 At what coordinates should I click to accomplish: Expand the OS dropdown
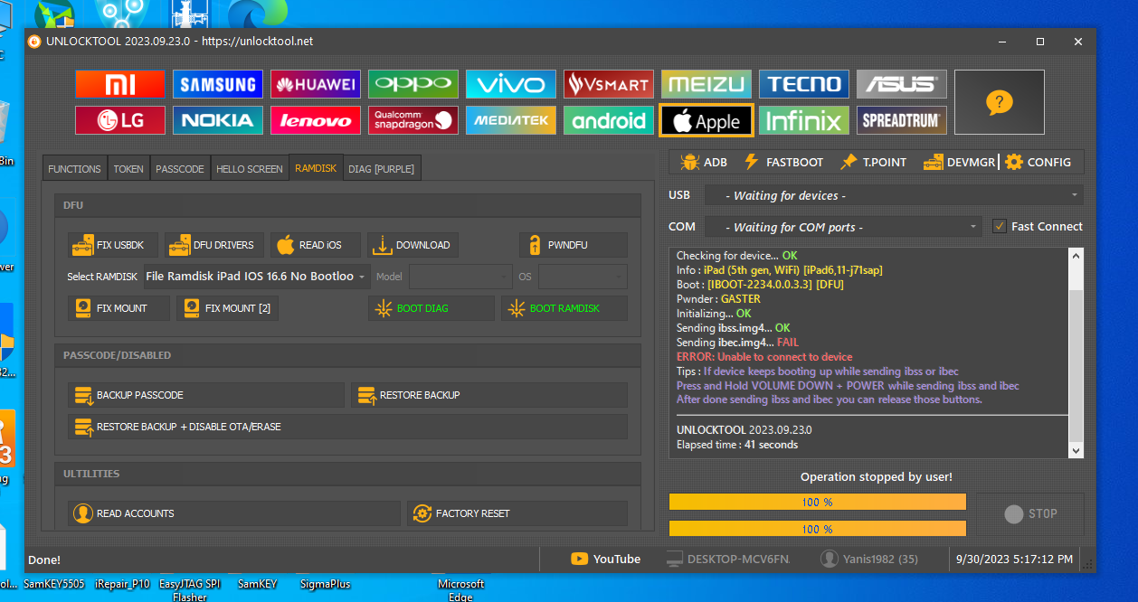coord(583,277)
